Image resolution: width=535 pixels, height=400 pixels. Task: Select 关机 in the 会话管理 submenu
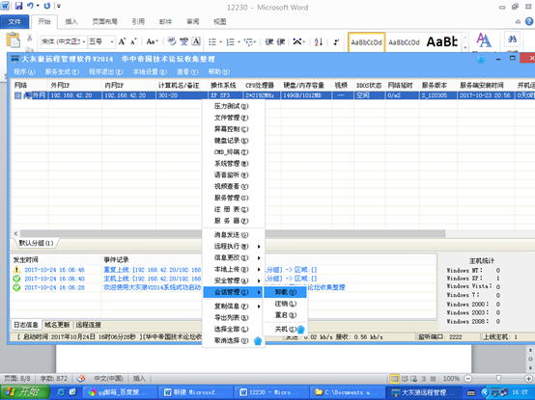coord(286,330)
